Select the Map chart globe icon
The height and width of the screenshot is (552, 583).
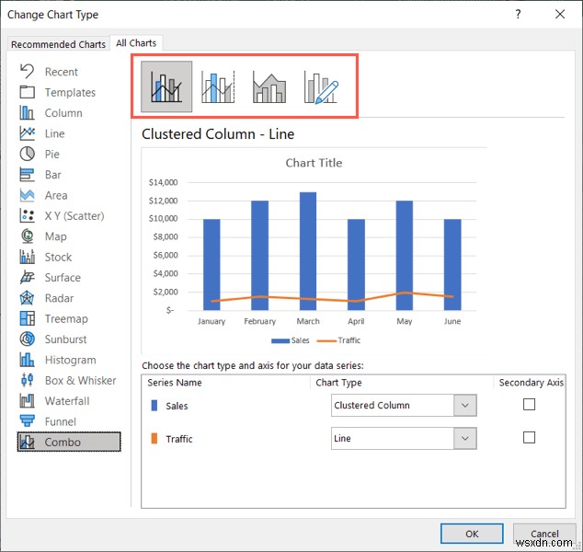pyautogui.click(x=28, y=236)
